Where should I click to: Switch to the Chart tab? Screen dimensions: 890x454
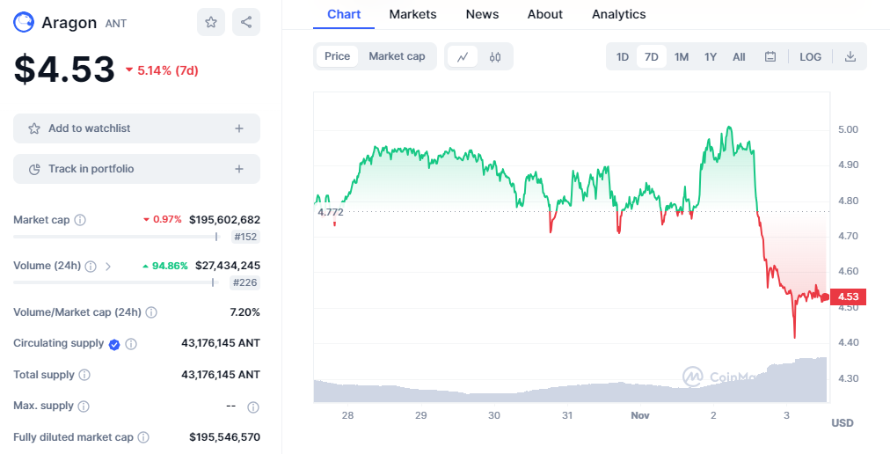pos(343,14)
